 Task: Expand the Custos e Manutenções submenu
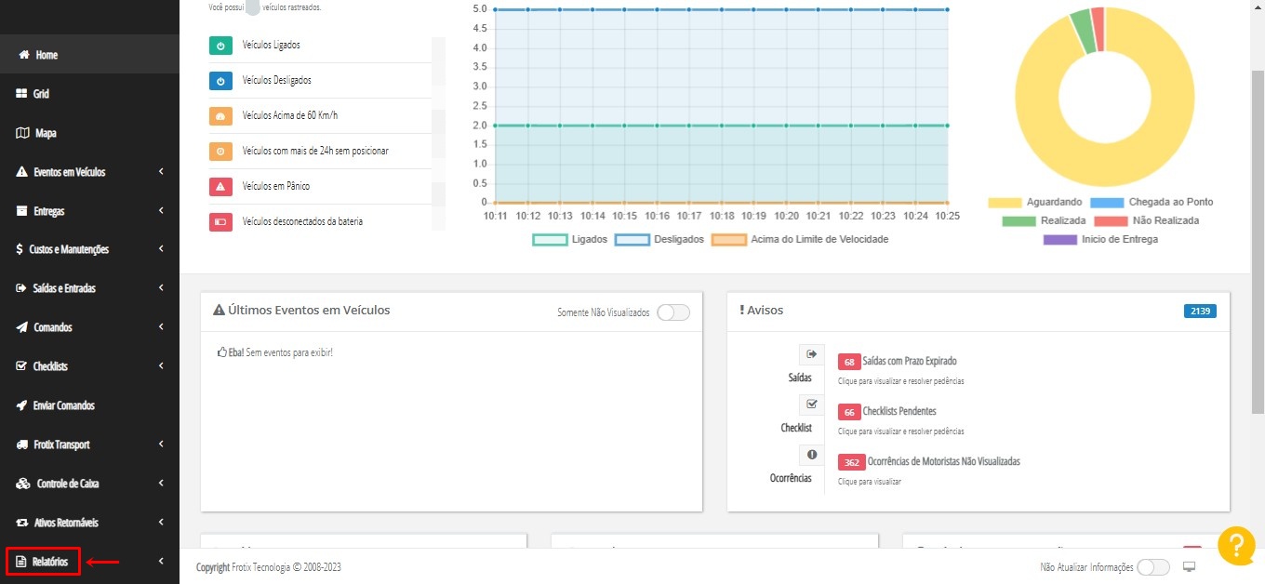(x=89, y=249)
